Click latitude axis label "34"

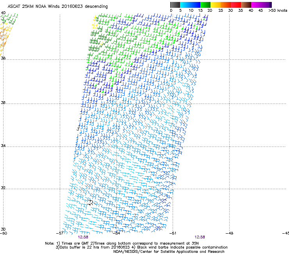click(3, 146)
